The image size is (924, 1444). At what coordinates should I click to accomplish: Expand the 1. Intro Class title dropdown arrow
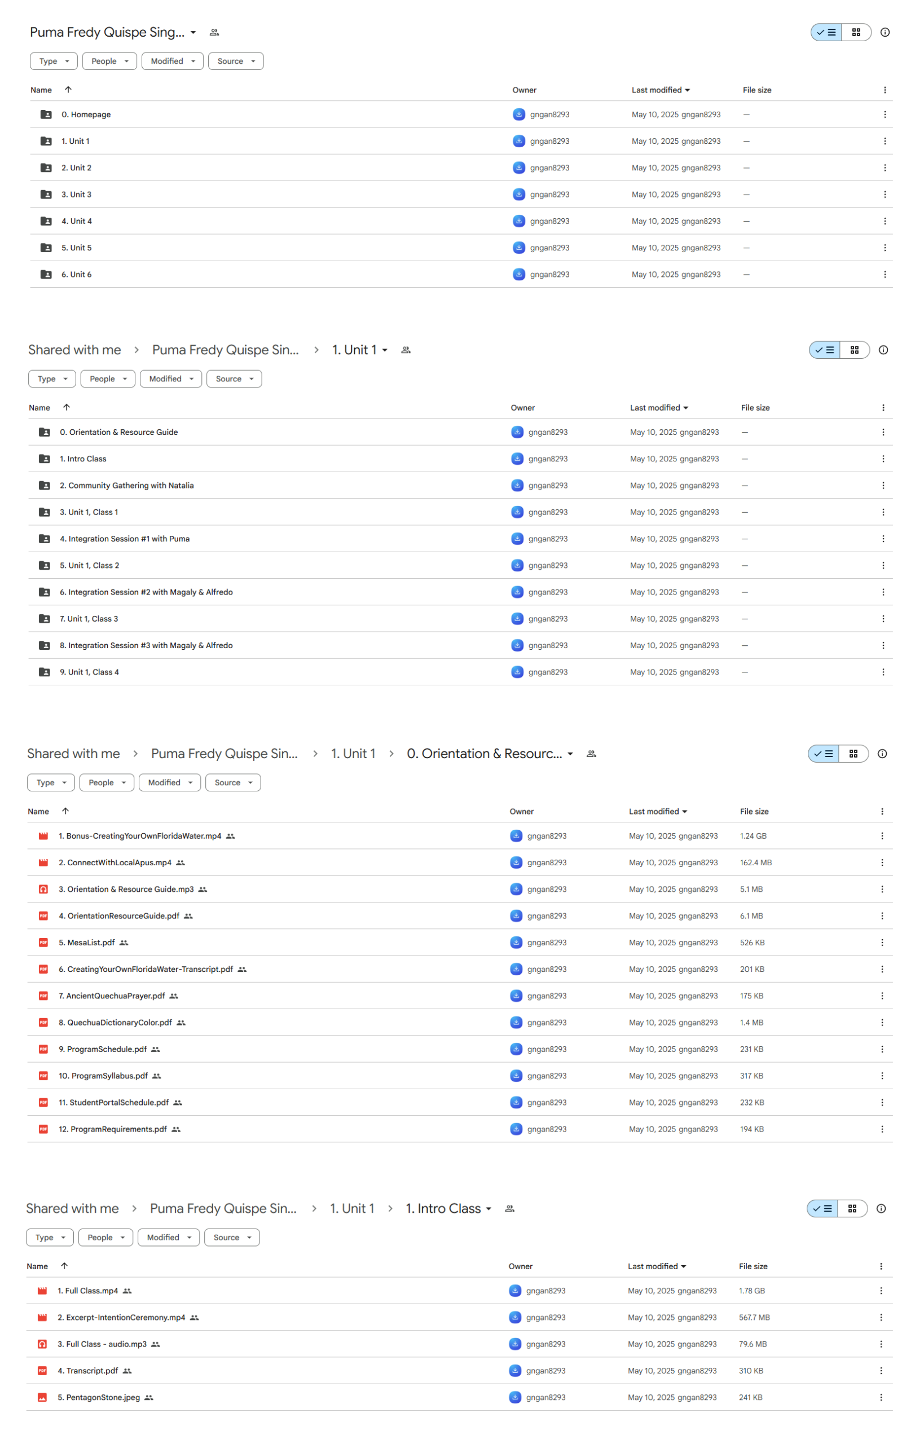pyautogui.click(x=489, y=1209)
